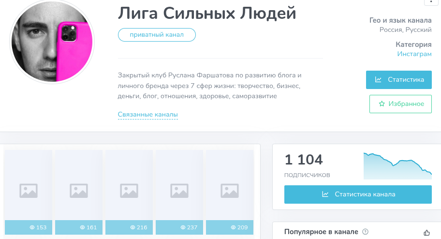Click eye icon next to 161
Viewport: 441px width, 239px height.
tap(82, 227)
